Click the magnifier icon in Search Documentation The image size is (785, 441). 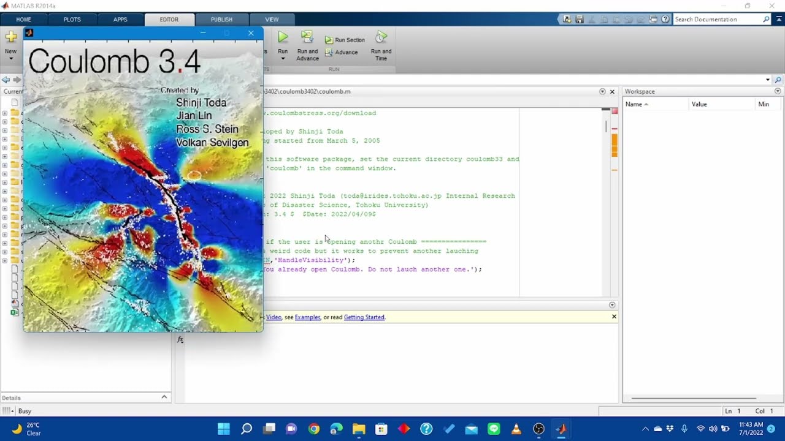pos(766,20)
